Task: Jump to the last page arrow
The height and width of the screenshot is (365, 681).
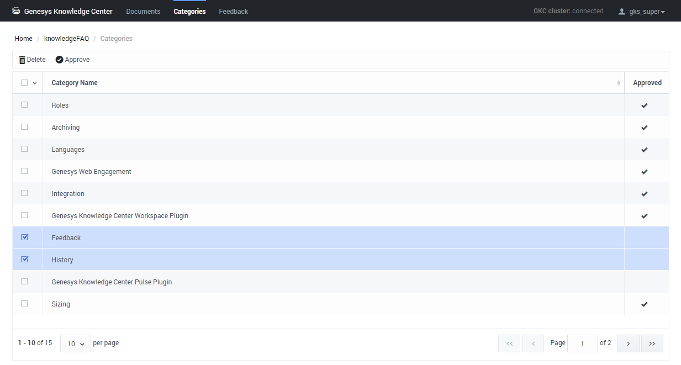Action: pos(652,343)
